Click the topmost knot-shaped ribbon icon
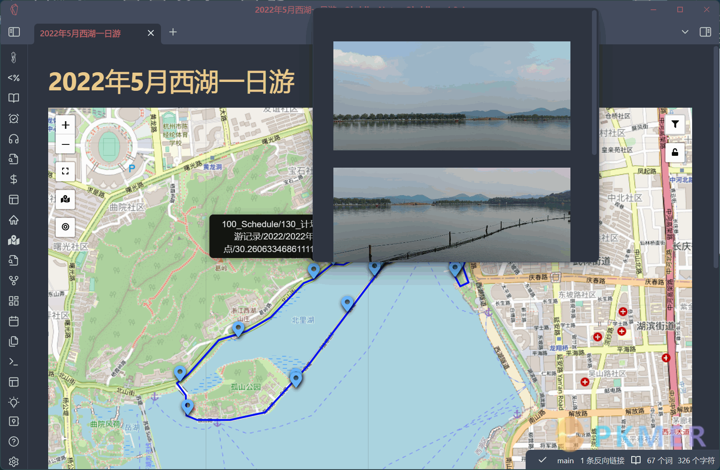This screenshot has width=720, height=470. [14, 57]
